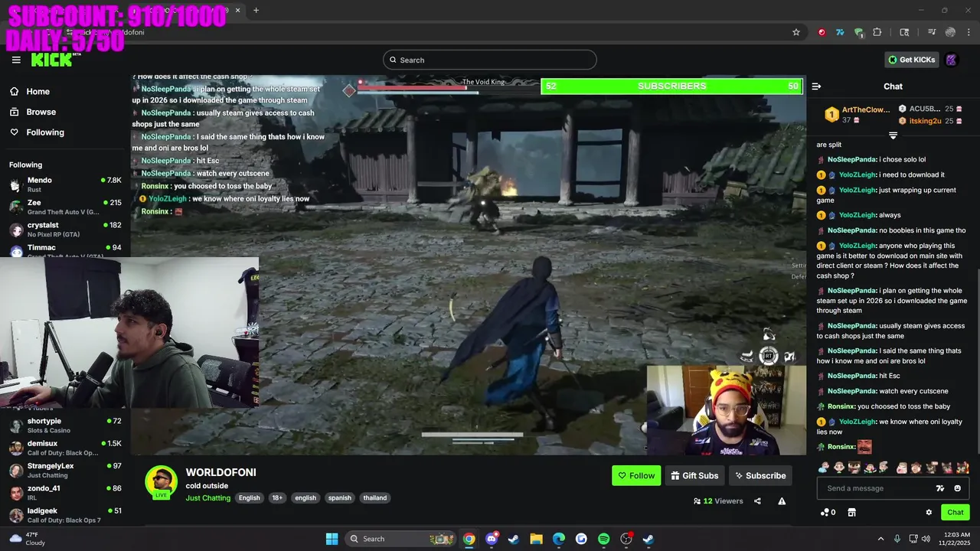Open Following in the sidebar
Screen dimensions: 980x551
pyautogui.click(x=45, y=132)
